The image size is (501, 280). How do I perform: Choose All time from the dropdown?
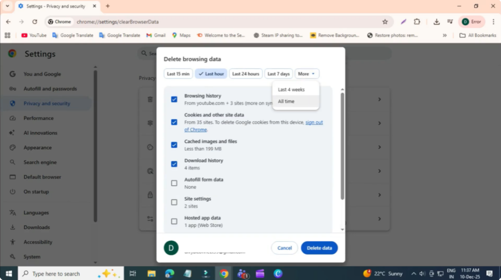pos(296,101)
